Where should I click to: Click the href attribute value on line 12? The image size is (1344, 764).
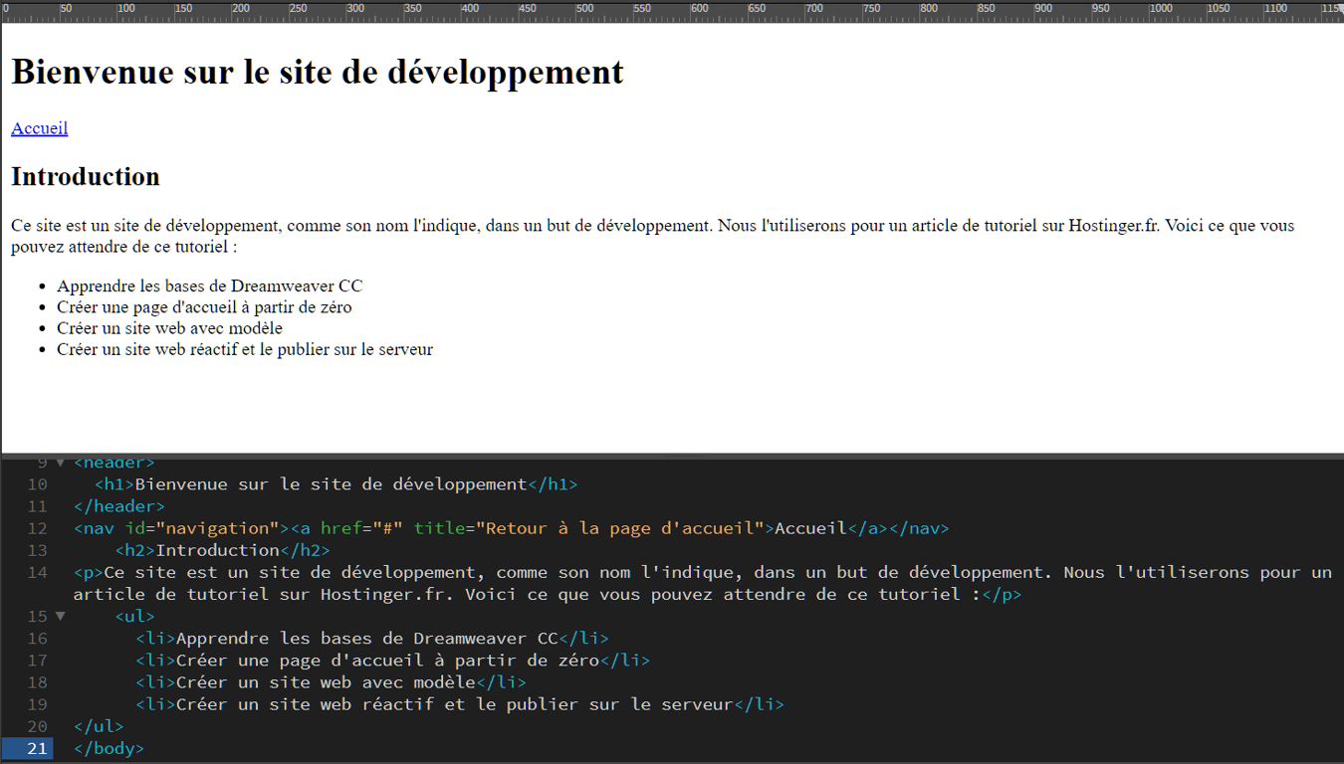coord(388,527)
